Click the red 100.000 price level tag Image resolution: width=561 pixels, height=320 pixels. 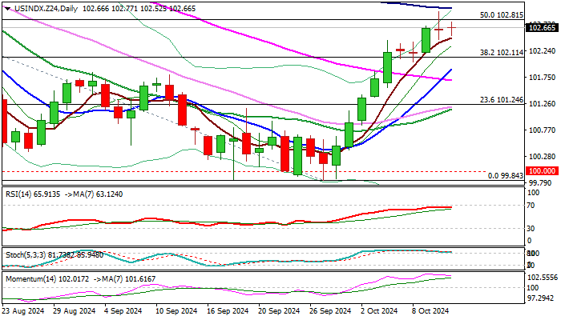[542, 171]
